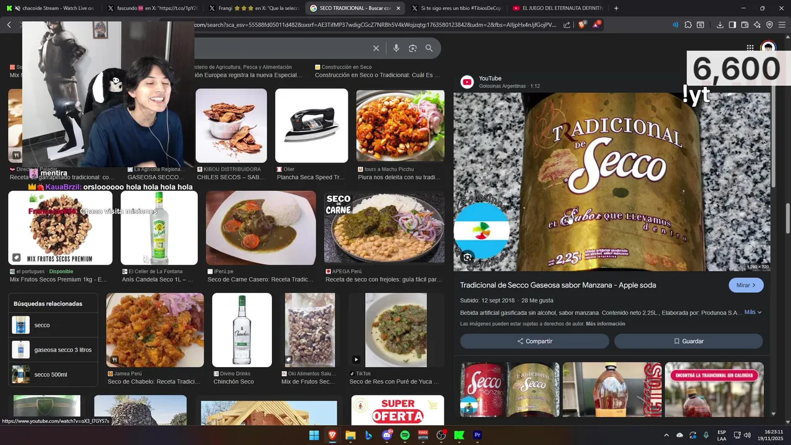Select related search secco

click(x=53, y=325)
